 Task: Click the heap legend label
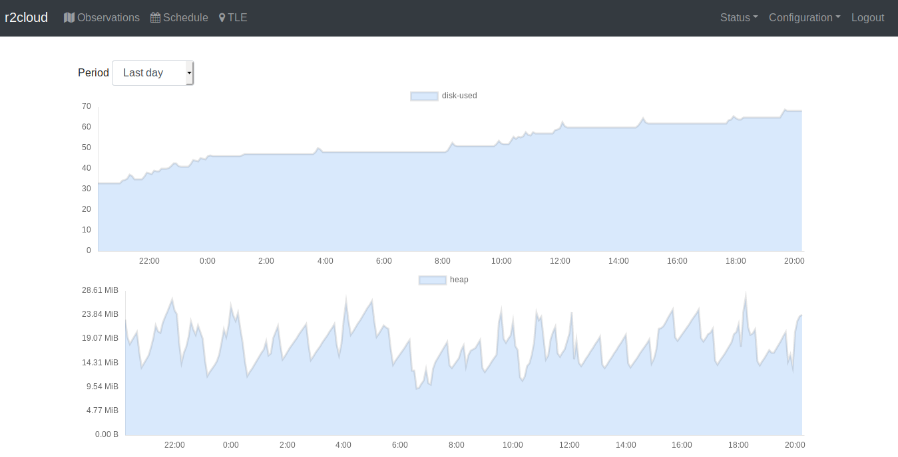[x=459, y=280]
